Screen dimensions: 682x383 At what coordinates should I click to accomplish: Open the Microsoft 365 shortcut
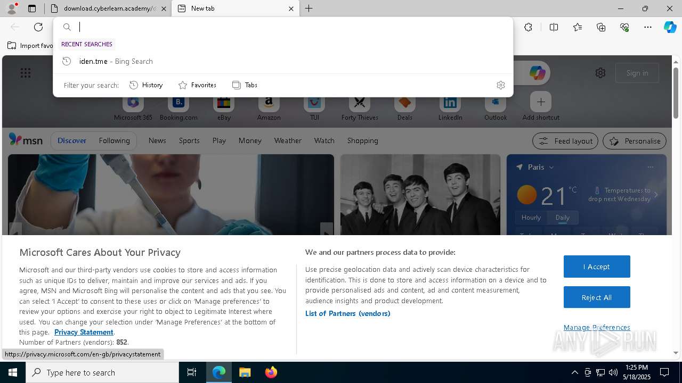(x=133, y=108)
